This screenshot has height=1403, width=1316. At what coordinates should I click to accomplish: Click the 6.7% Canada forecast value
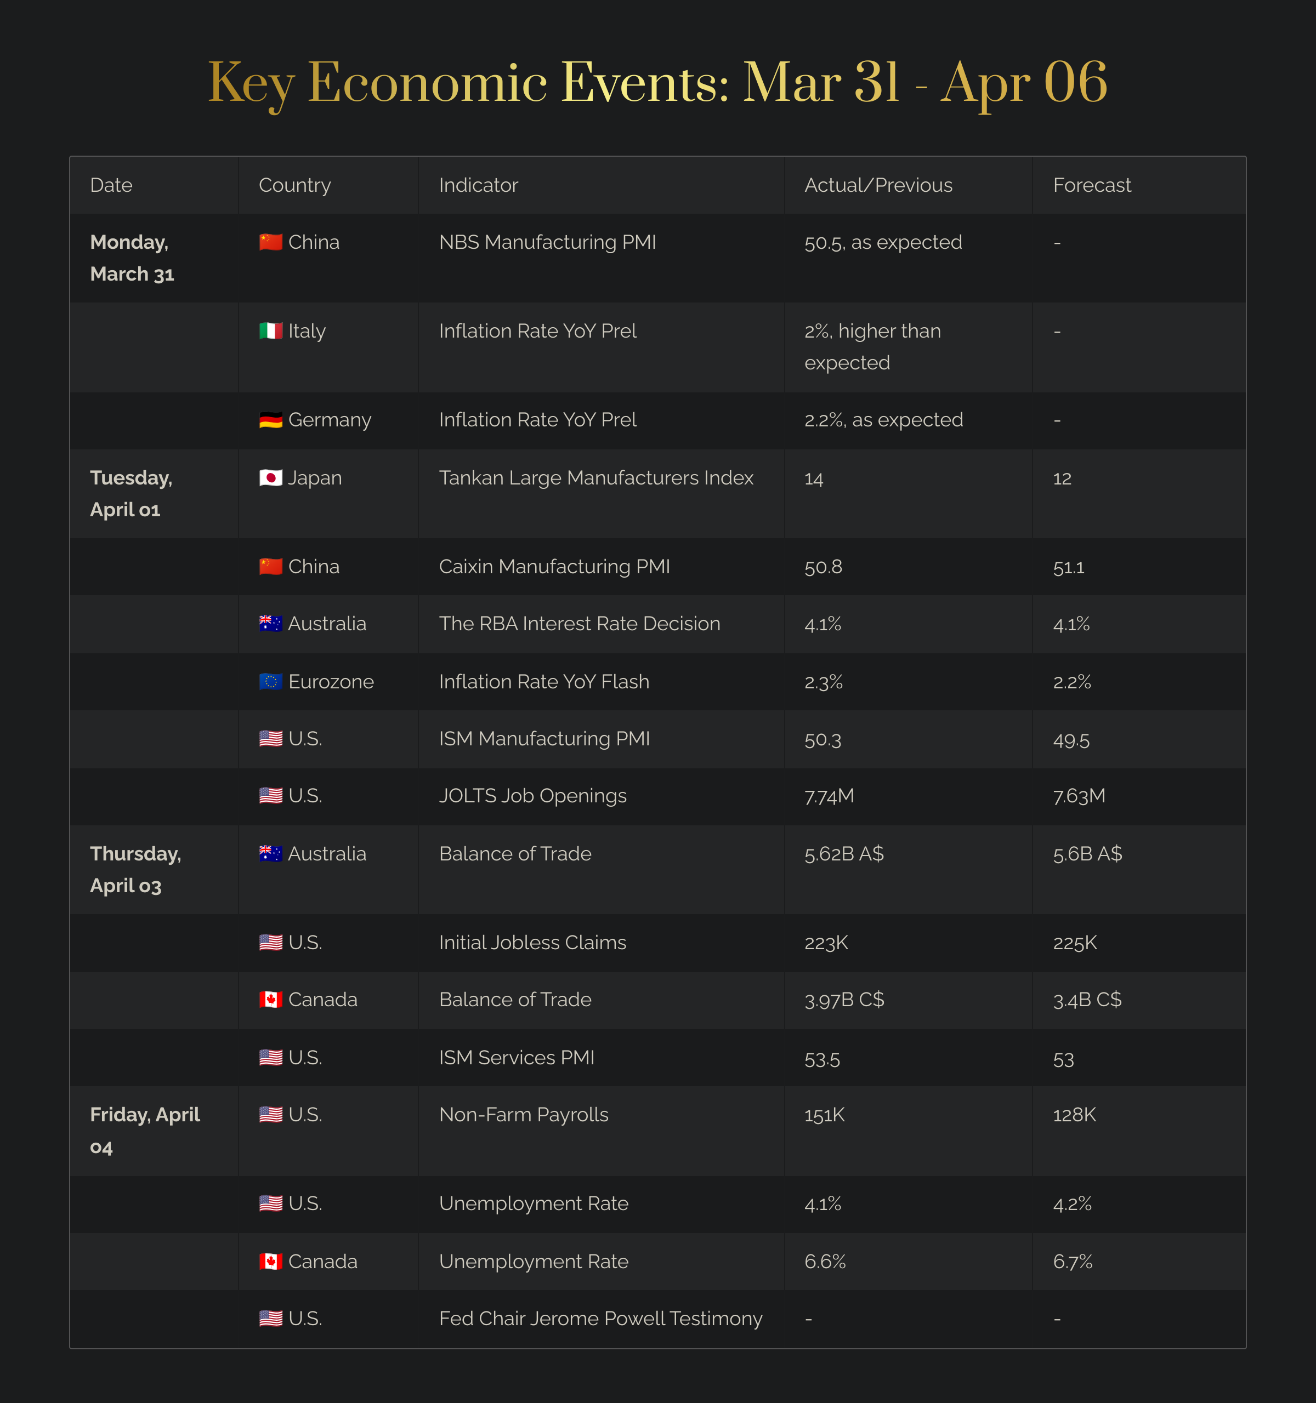[x=1072, y=1263]
